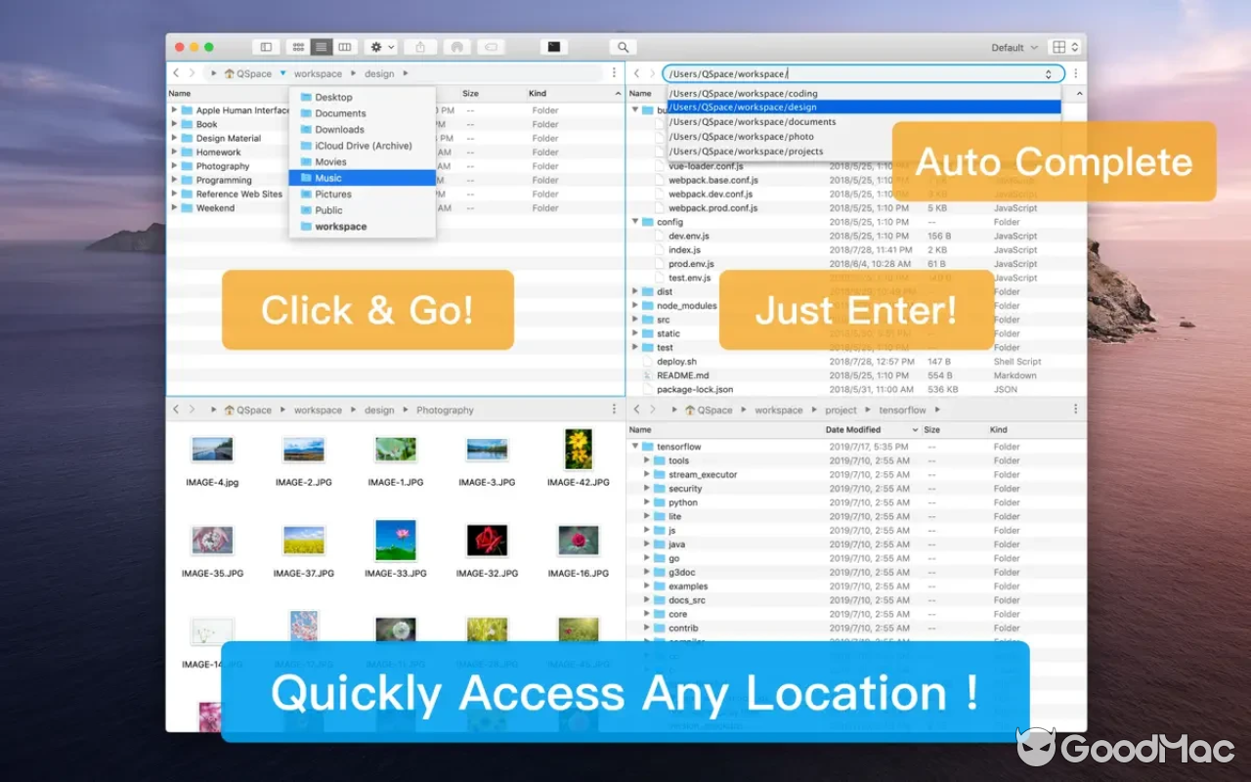Switch to column view layout
The height and width of the screenshot is (782, 1251).
click(345, 46)
